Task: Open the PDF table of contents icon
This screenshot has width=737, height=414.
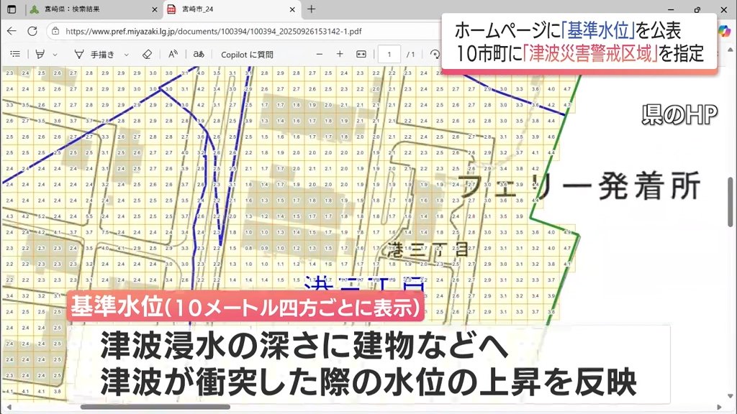Action: coord(15,54)
